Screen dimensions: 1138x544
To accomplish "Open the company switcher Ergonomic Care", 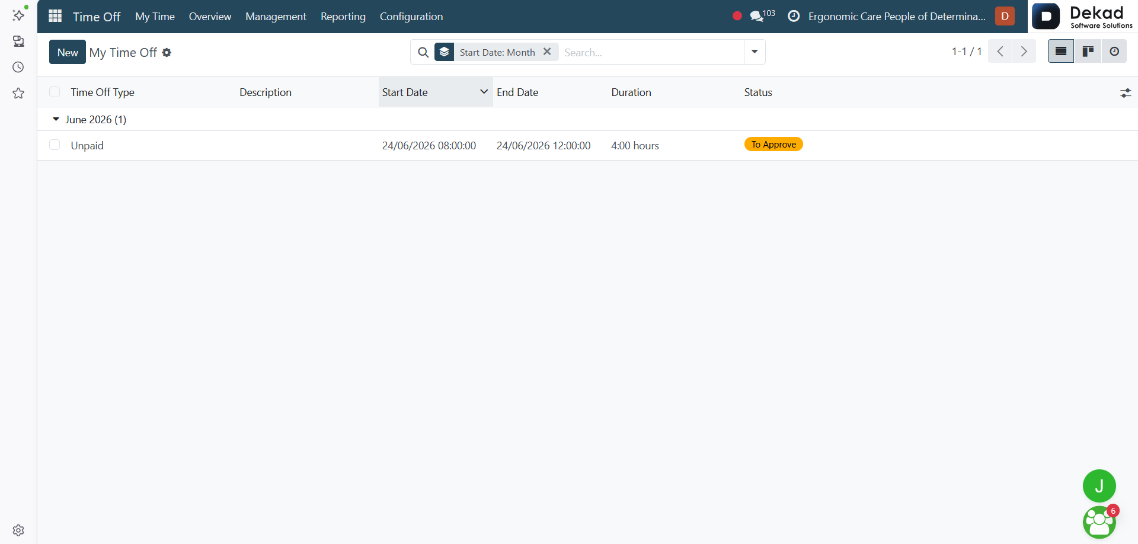I will tap(897, 16).
